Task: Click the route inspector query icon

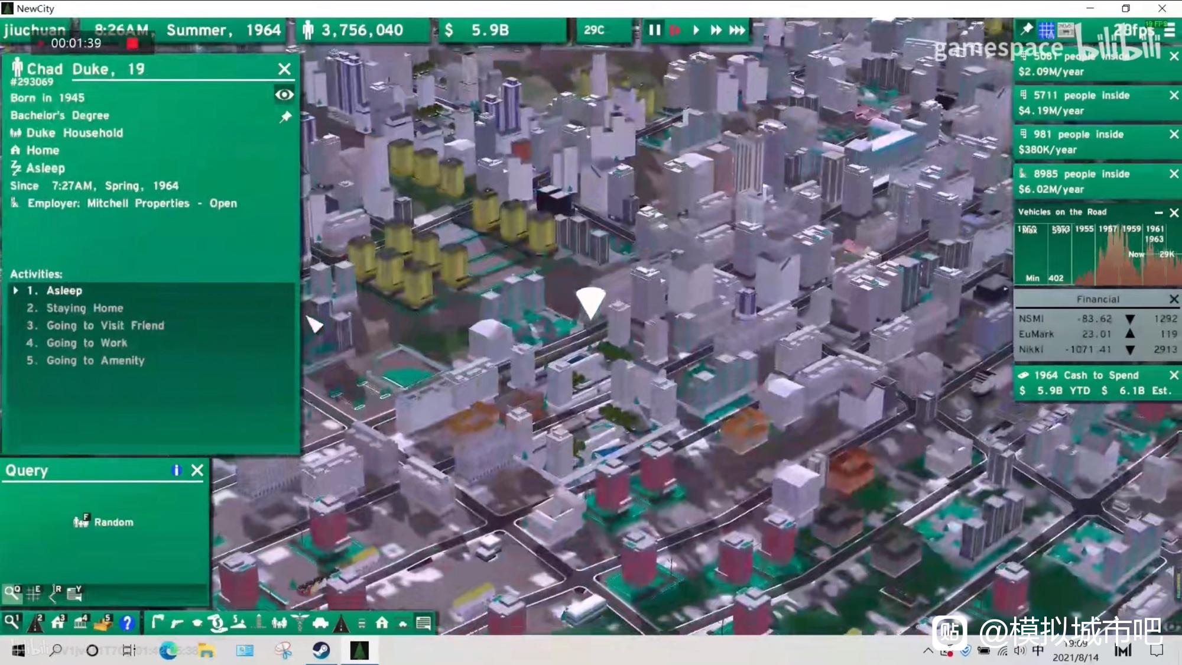Action: 54,593
